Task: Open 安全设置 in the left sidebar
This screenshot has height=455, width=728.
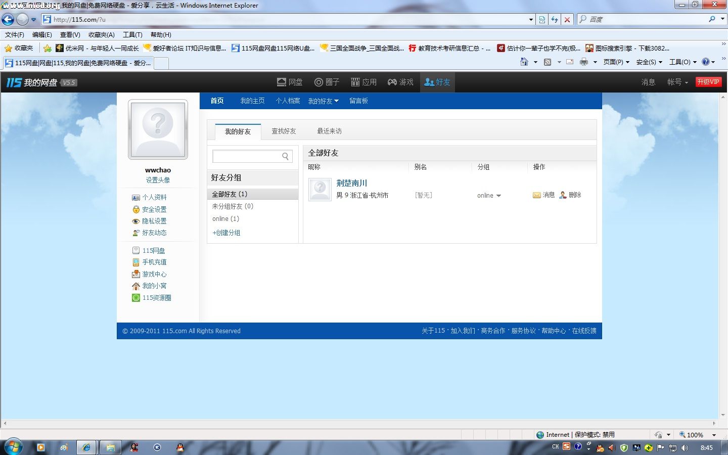Action: point(154,209)
